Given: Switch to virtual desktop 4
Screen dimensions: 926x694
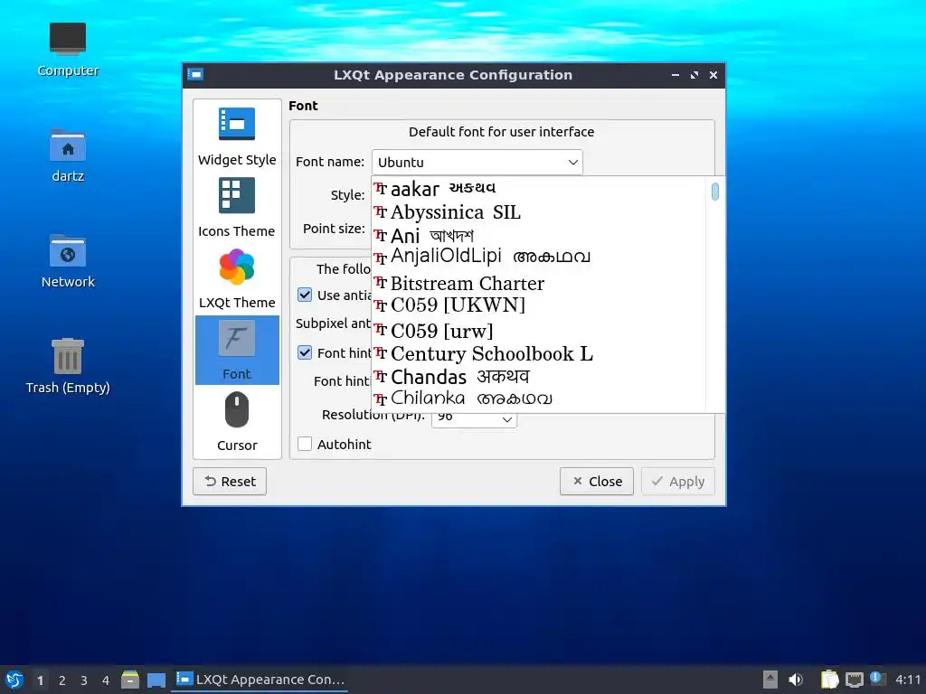Looking at the screenshot, I should (106, 680).
